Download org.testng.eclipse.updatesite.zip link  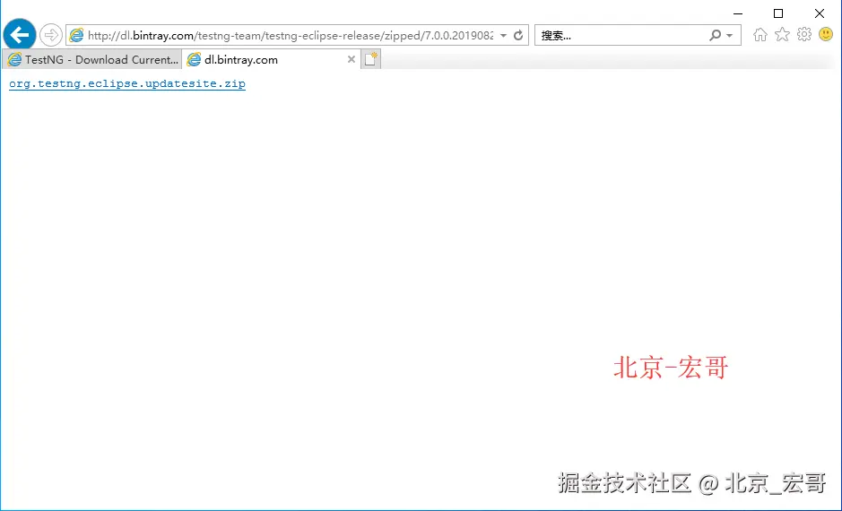tap(127, 83)
